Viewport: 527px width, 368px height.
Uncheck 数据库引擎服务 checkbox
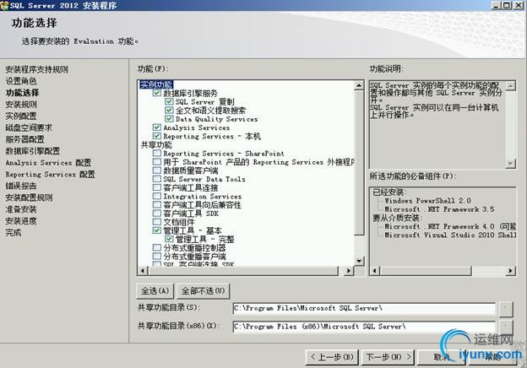coord(156,93)
